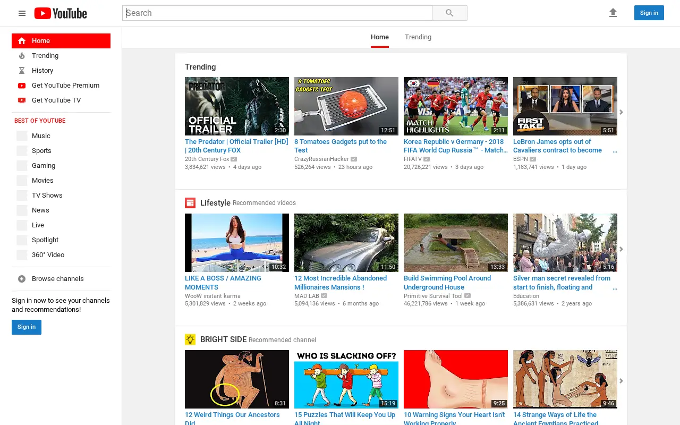Image resolution: width=680 pixels, height=425 pixels.
Task: Click the BRIGHT SIDE lightbulb icon
Action: click(190, 339)
